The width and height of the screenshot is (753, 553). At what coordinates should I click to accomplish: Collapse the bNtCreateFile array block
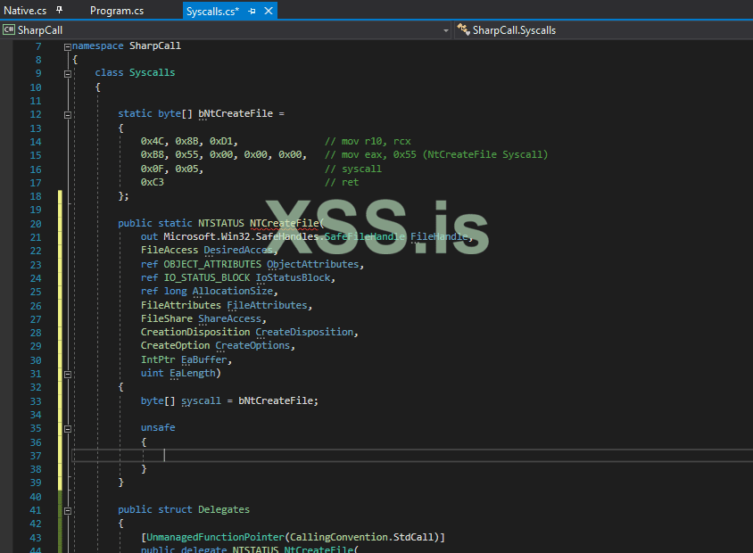tap(68, 115)
